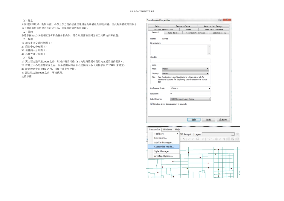Open the 3D Analyst dropdown menu
This screenshot has width=284, height=201.
(186, 134)
